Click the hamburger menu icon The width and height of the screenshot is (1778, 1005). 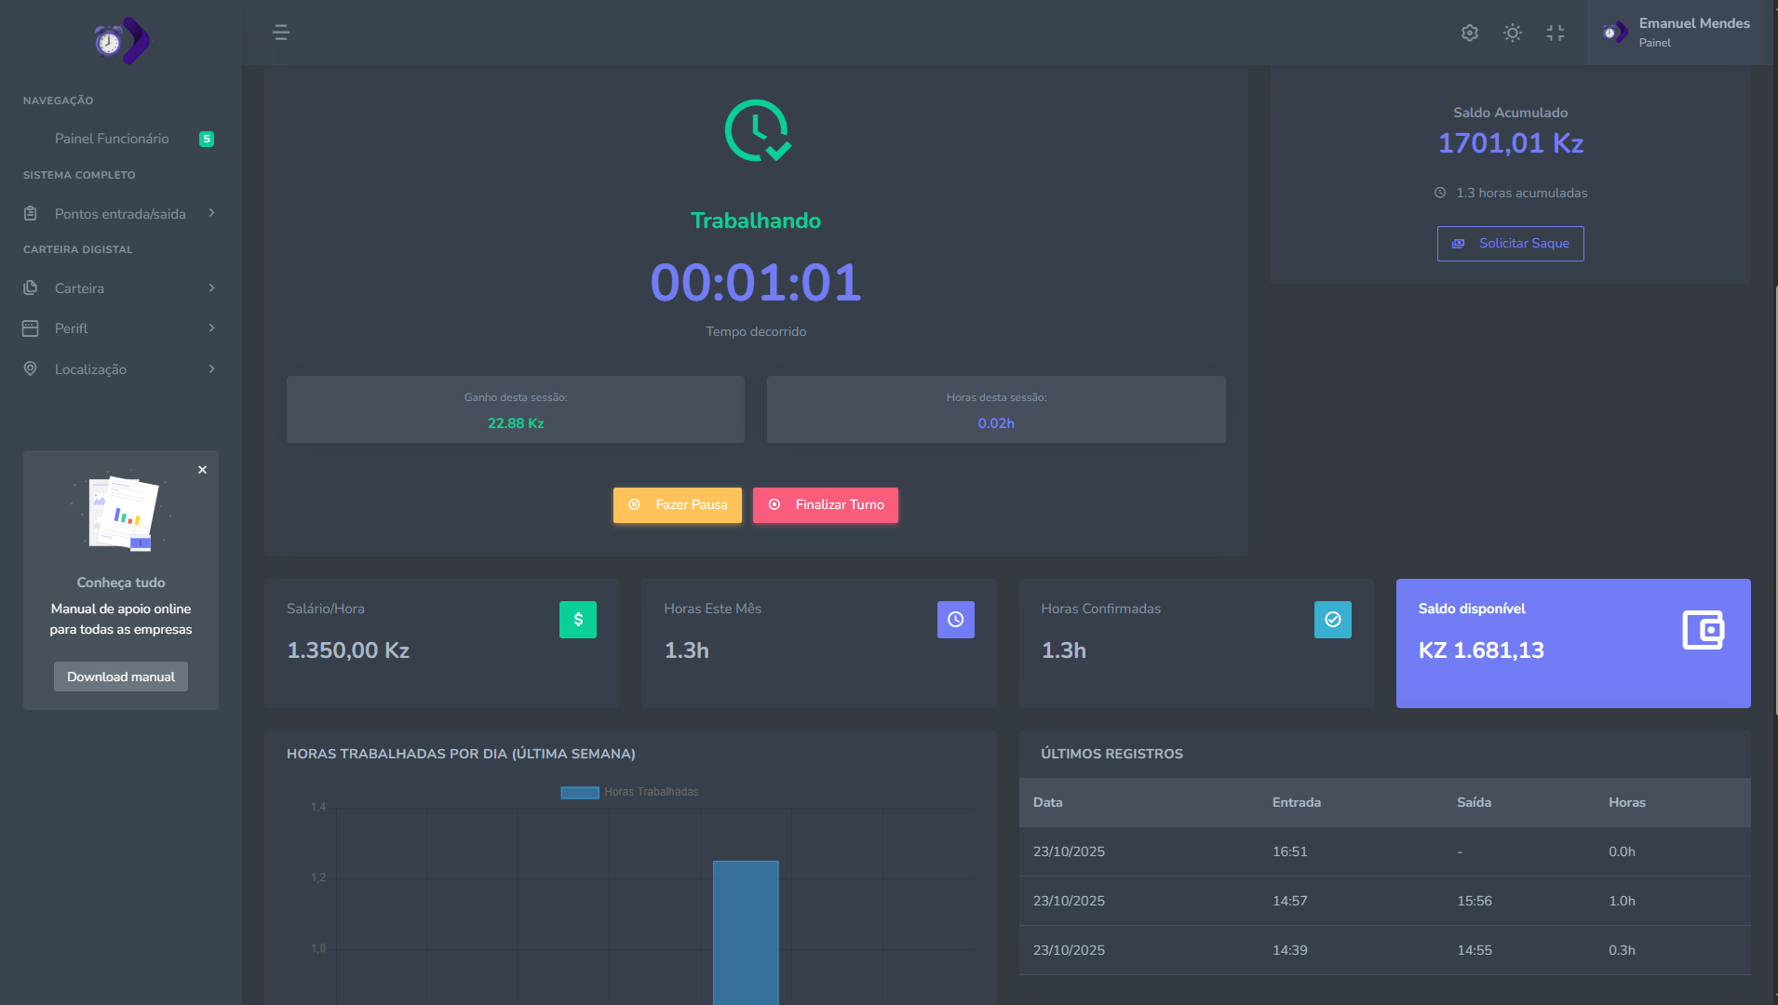tap(280, 33)
